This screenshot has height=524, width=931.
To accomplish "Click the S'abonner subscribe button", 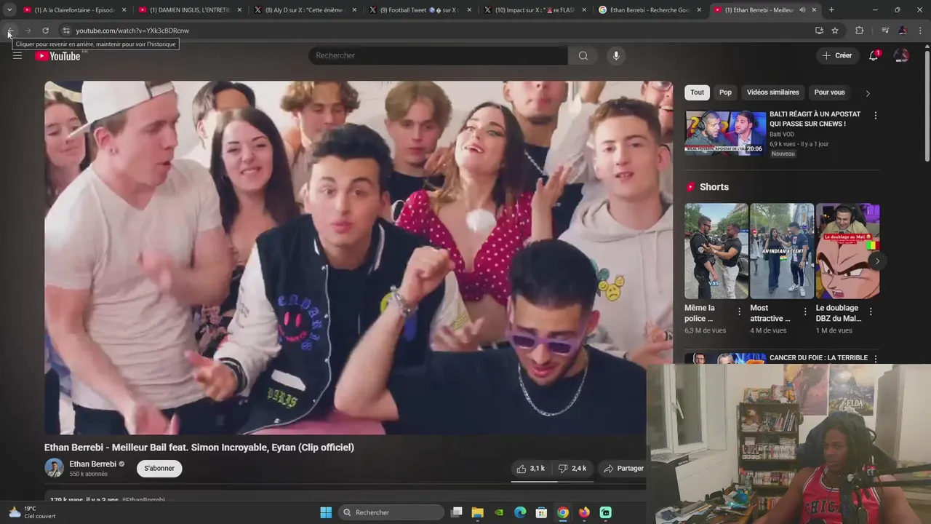I will point(159,468).
